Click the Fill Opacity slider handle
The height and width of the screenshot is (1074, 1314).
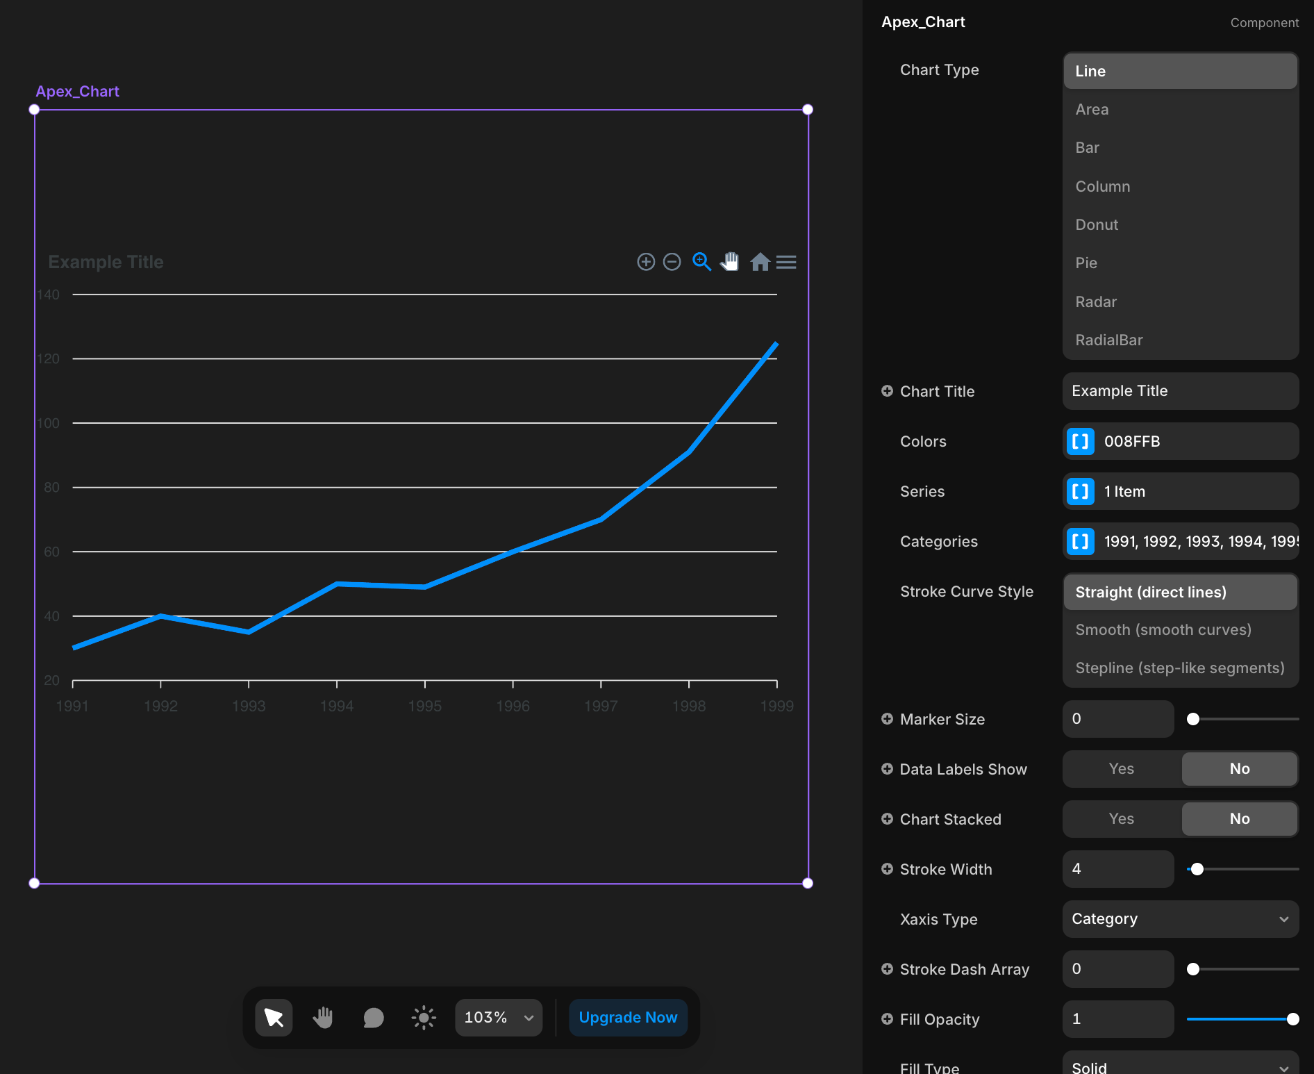point(1292,1019)
